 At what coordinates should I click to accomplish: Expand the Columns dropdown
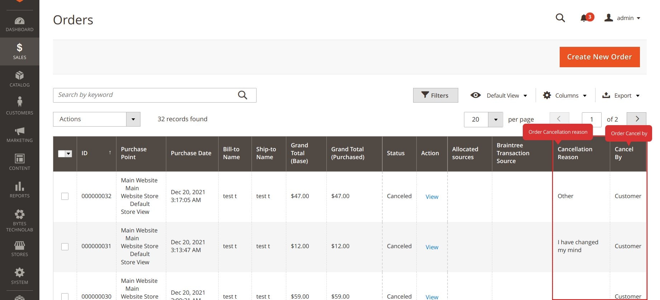click(x=565, y=95)
